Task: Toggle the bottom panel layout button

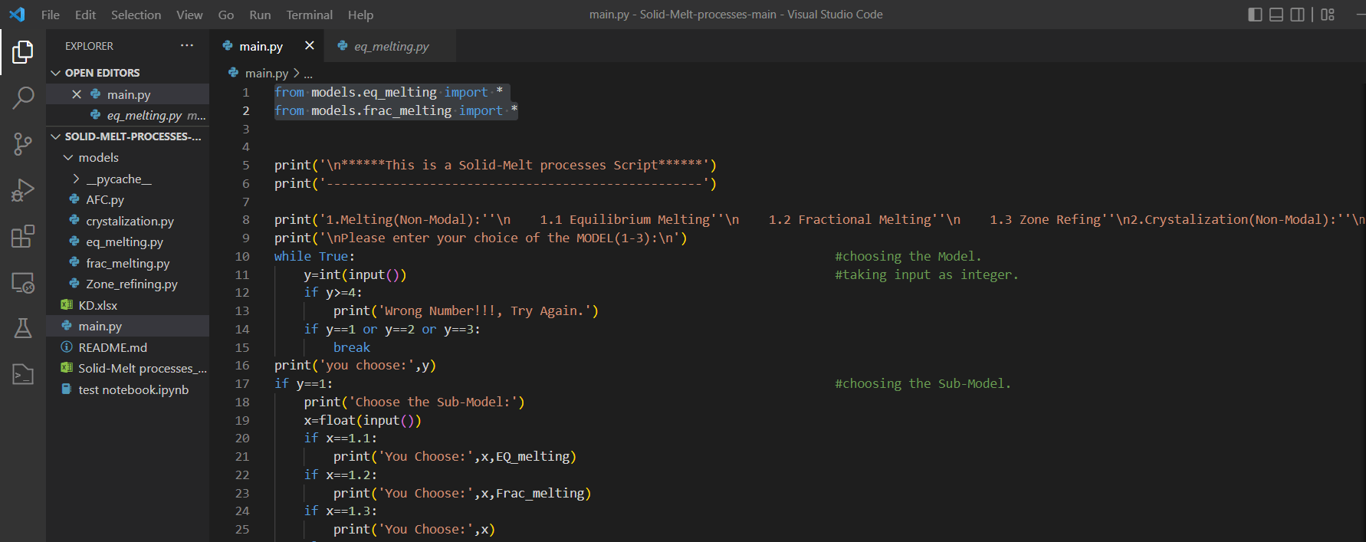Action: tap(1276, 15)
